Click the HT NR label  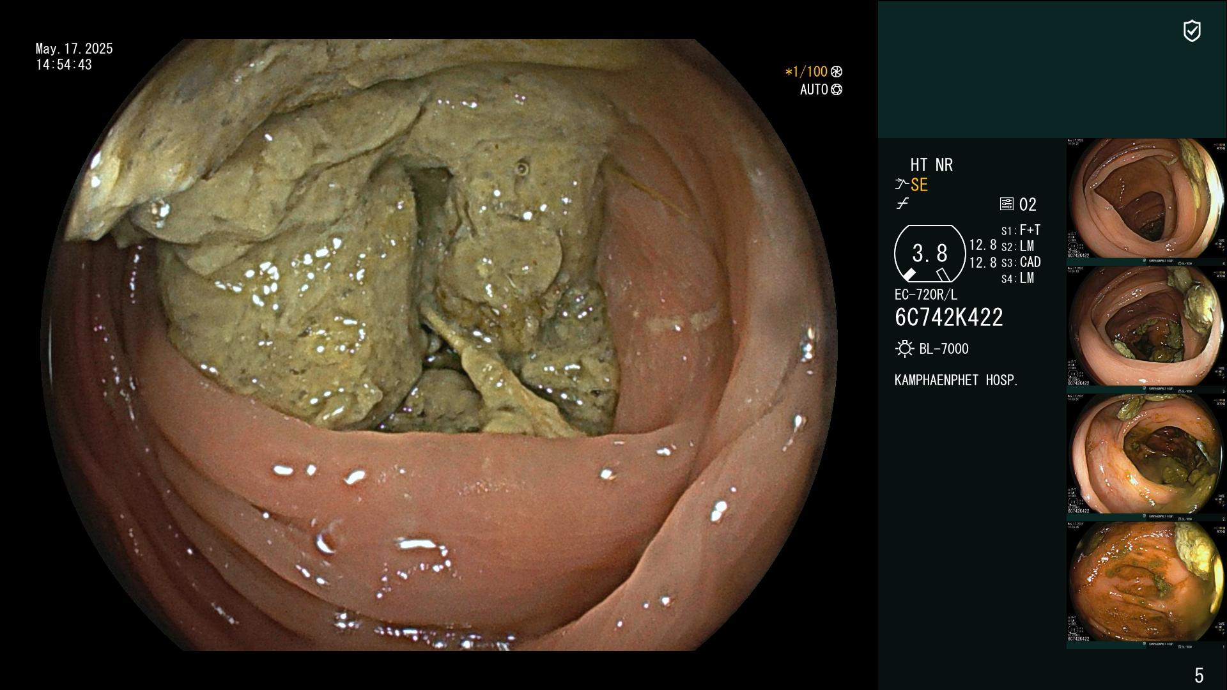tap(932, 165)
